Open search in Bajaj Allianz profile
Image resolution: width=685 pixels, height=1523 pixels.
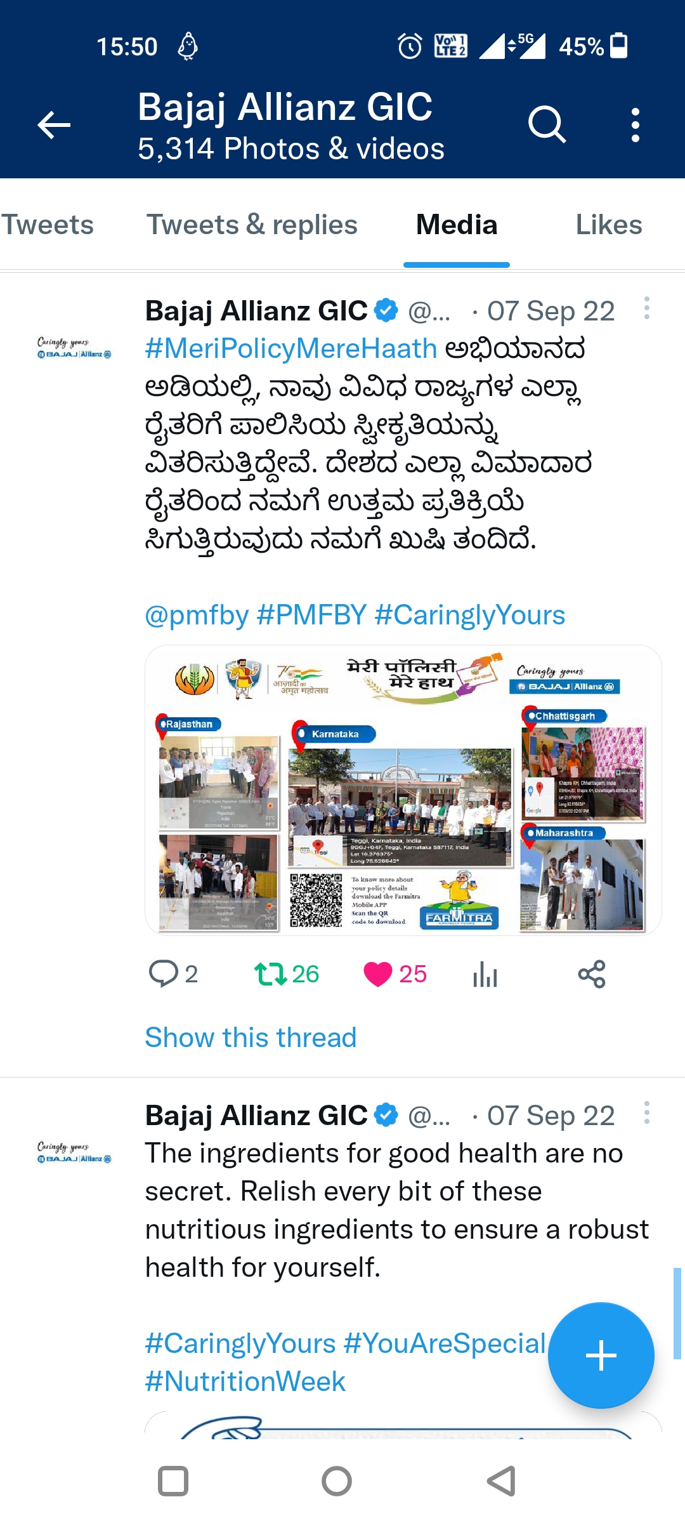(x=547, y=124)
